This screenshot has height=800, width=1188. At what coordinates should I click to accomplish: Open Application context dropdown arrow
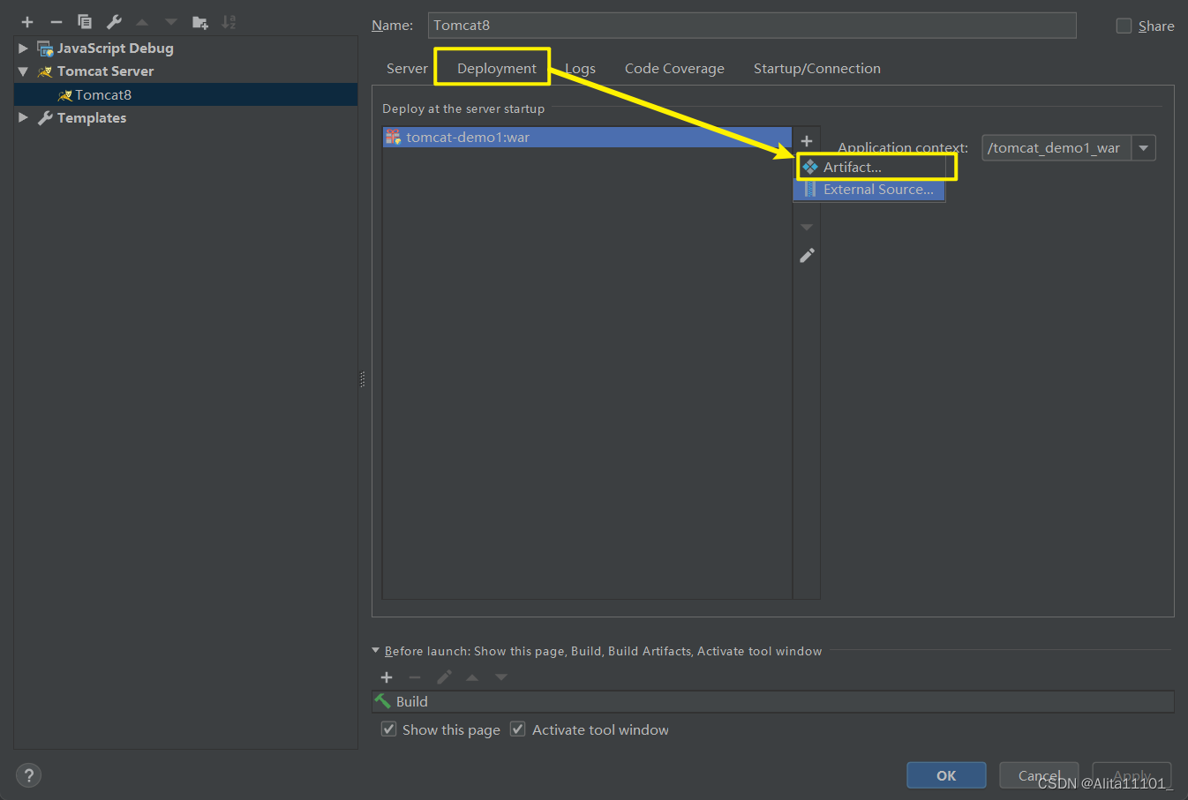(x=1144, y=148)
